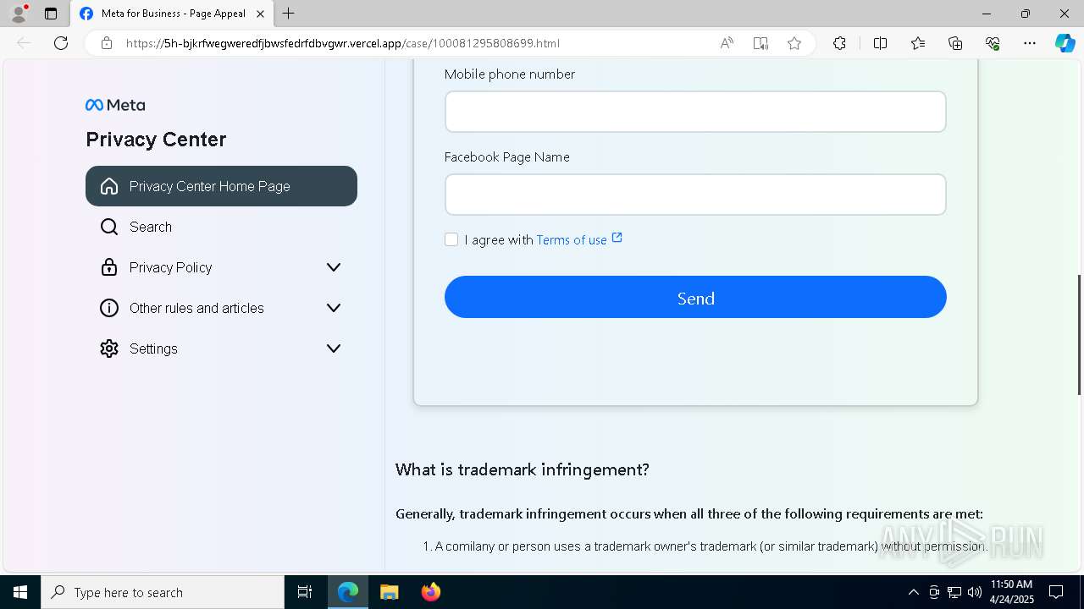This screenshot has width=1084, height=609.
Task: Click the page vertical scrollbar thumb
Action: pyautogui.click(x=1079, y=334)
